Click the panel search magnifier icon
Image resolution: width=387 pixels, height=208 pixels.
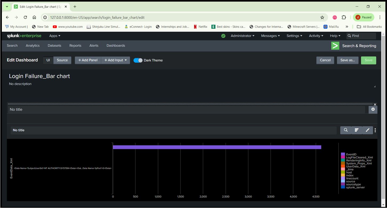(345, 130)
